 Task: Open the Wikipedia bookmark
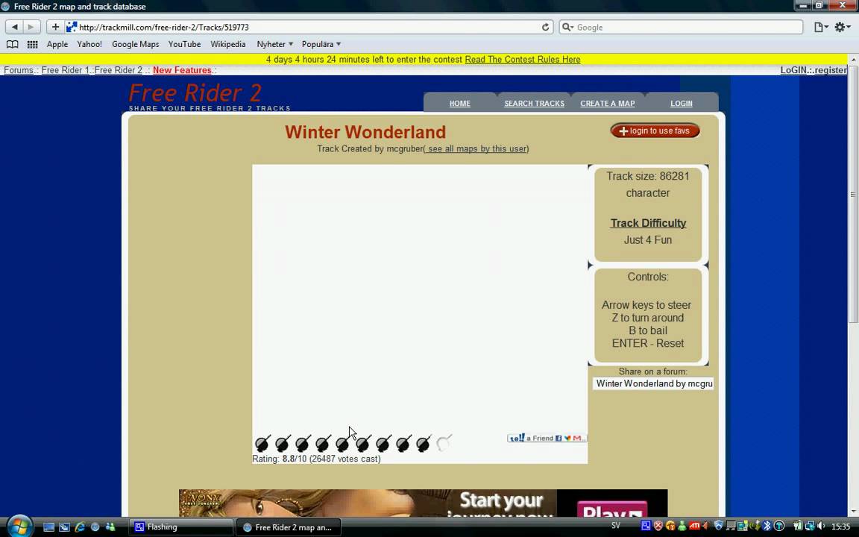pyautogui.click(x=228, y=45)
